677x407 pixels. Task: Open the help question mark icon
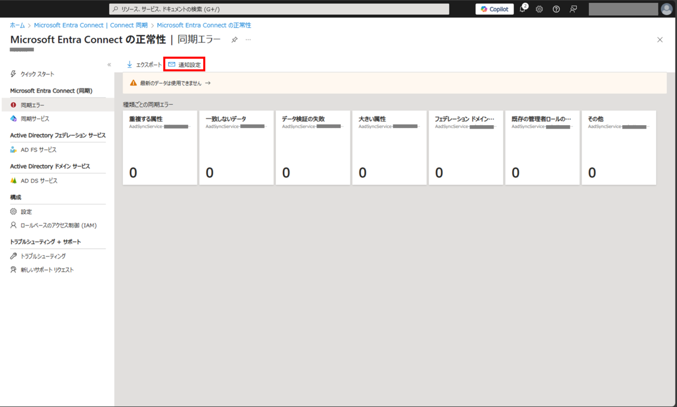pos(556,9)
